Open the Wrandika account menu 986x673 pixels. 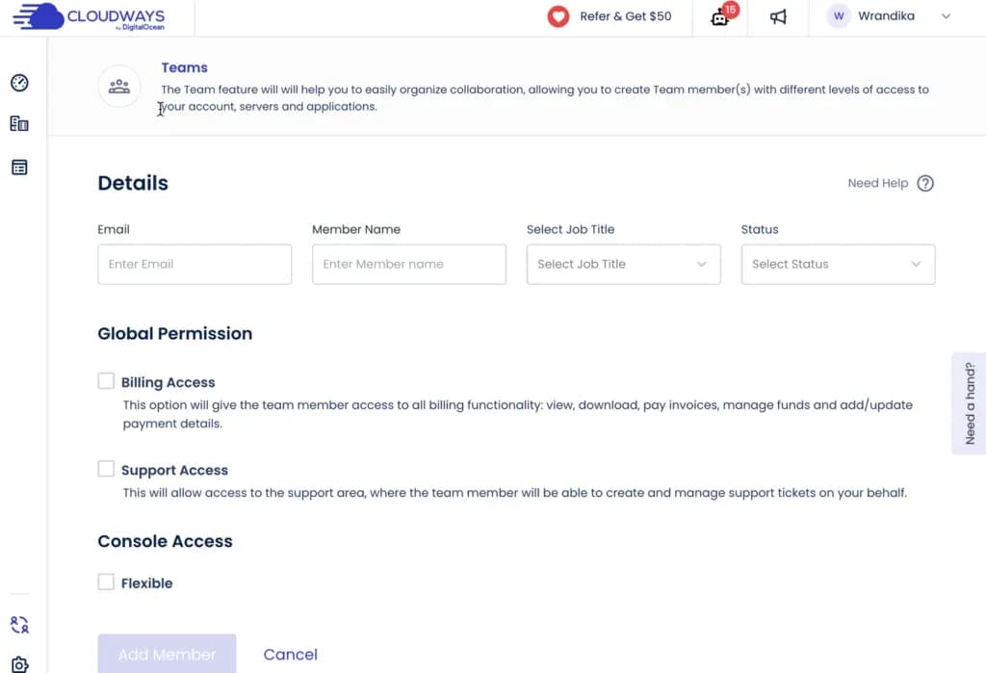pos(888,16)
